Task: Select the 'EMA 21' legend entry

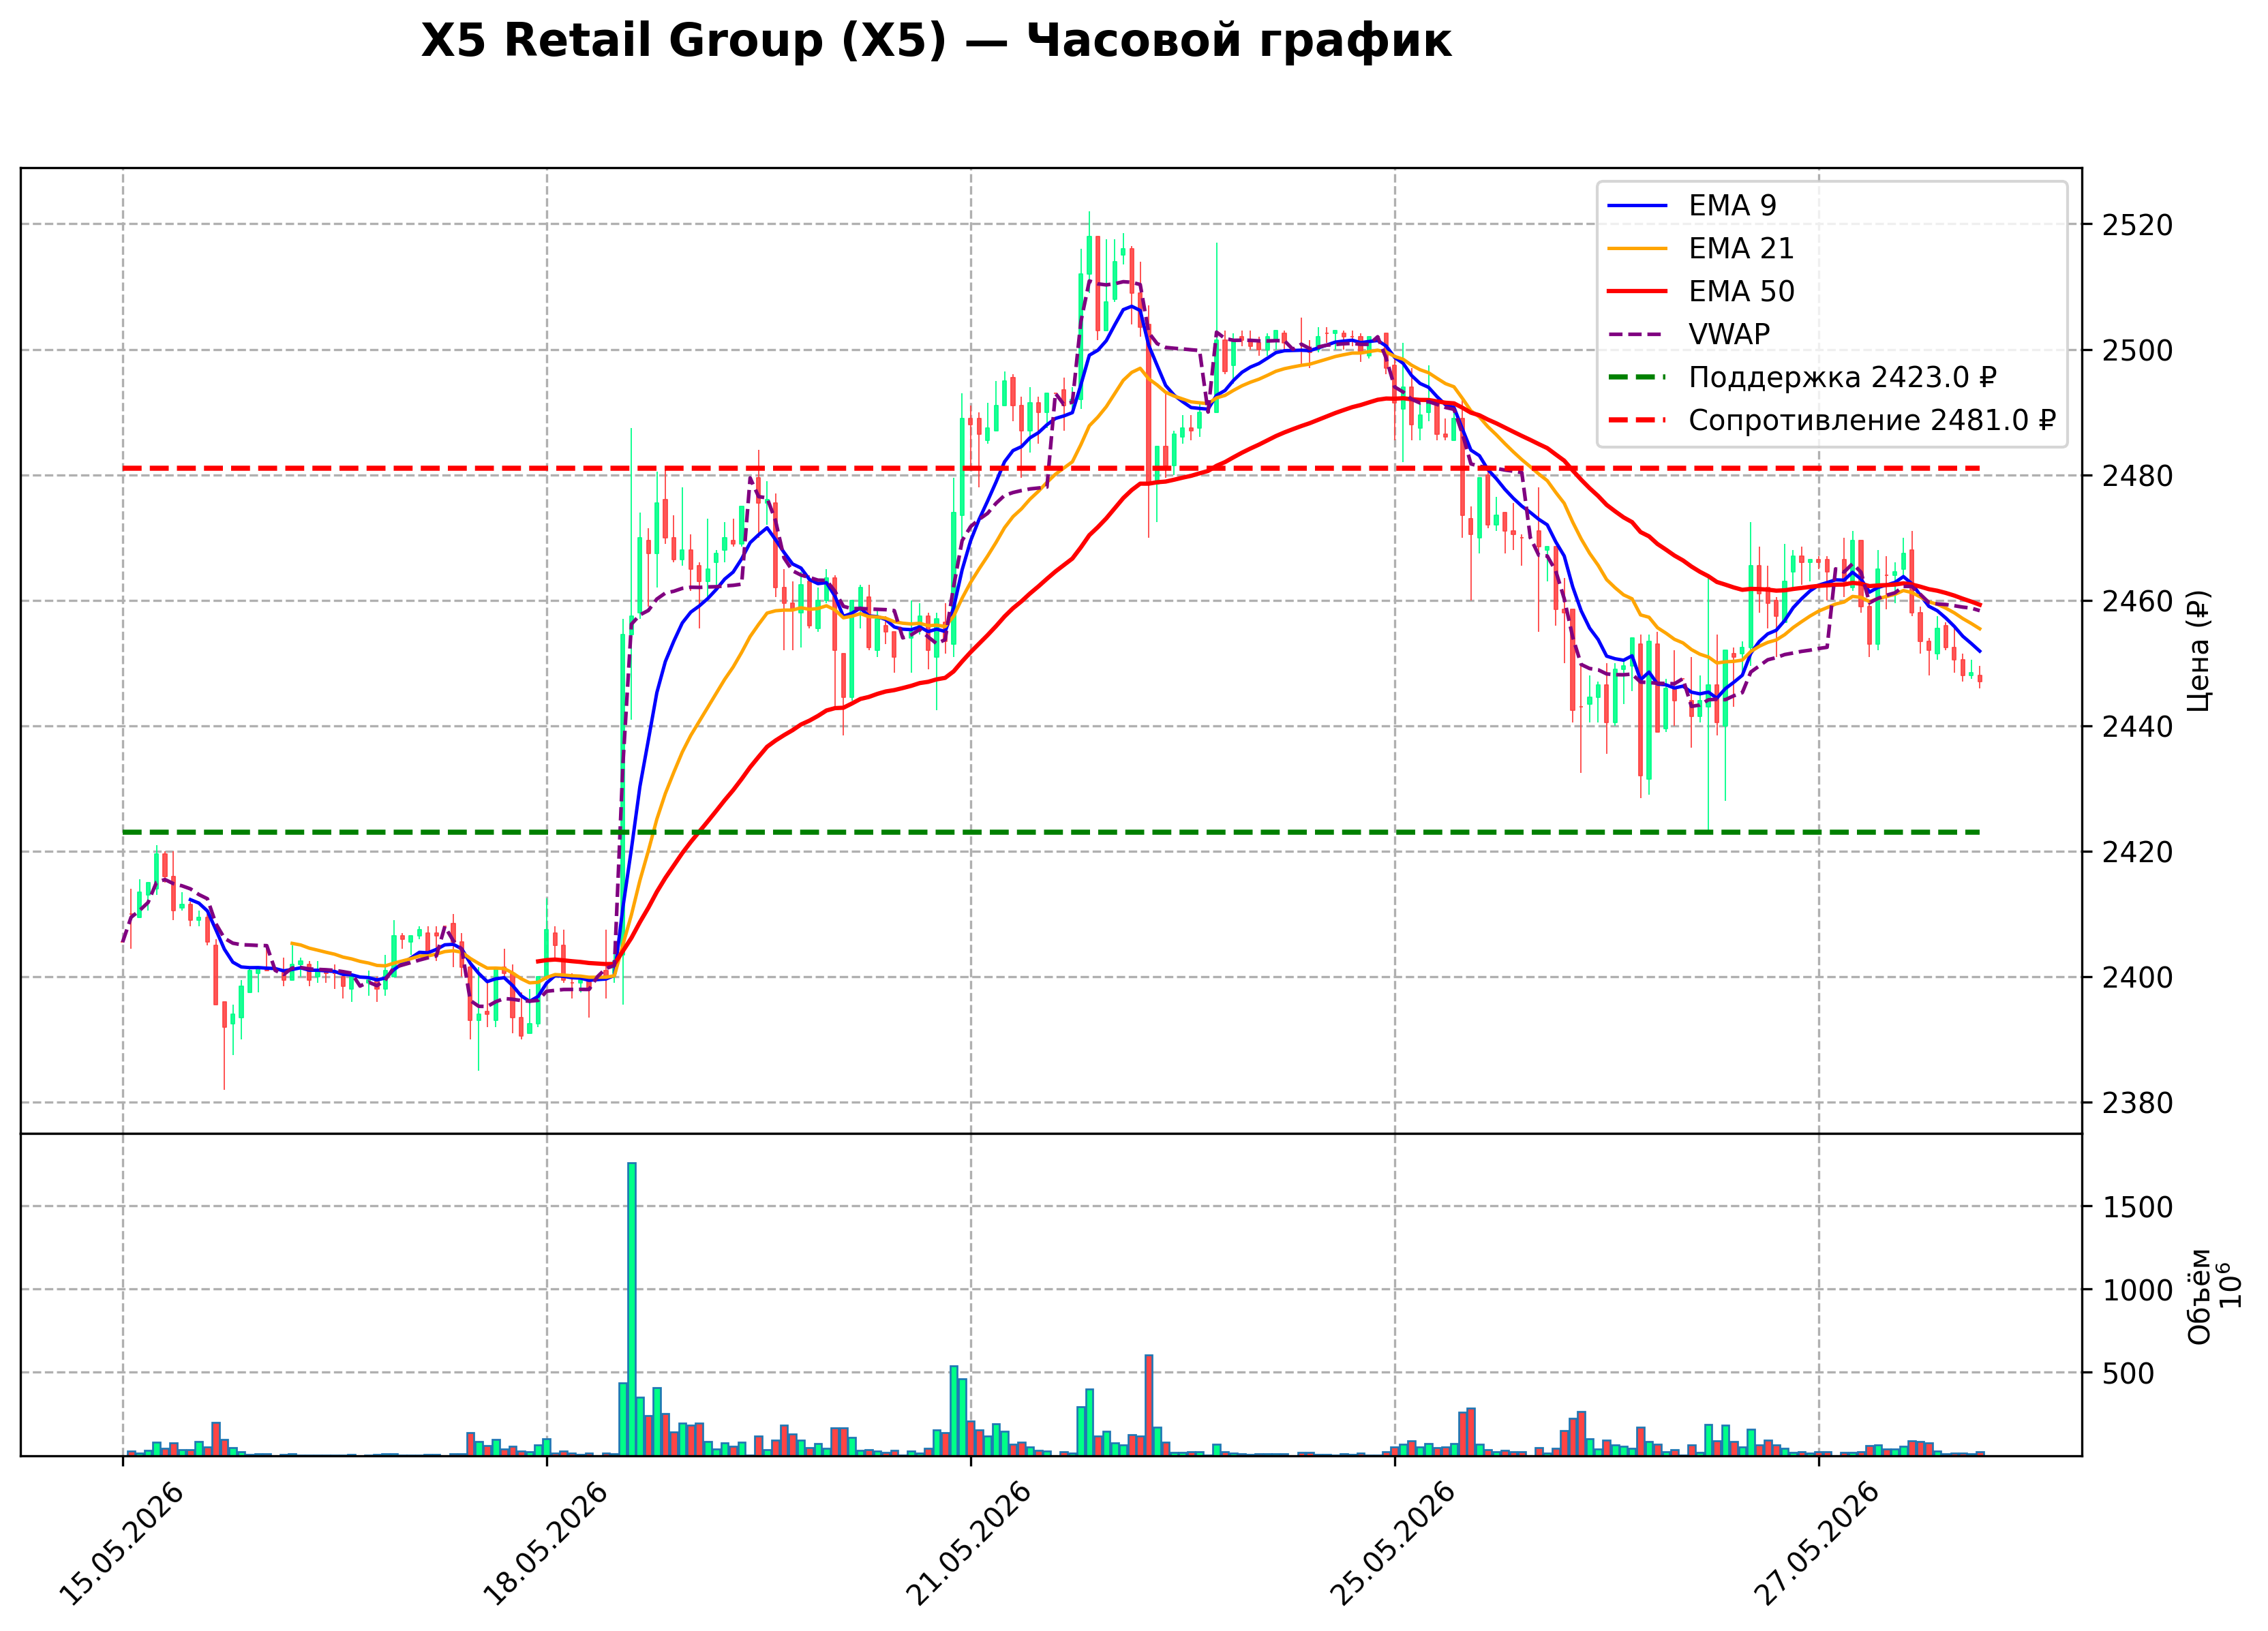Action: (x=1700, y=249)
